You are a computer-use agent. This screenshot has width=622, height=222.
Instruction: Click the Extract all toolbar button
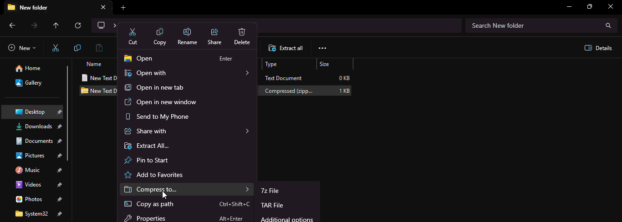pyautogui.click(x=286, y=48)
